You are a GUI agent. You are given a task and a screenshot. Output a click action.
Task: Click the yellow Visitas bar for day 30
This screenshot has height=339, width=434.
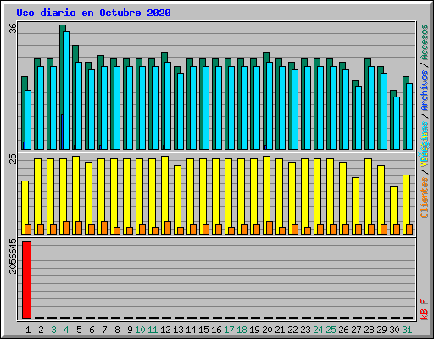point(393,210)
